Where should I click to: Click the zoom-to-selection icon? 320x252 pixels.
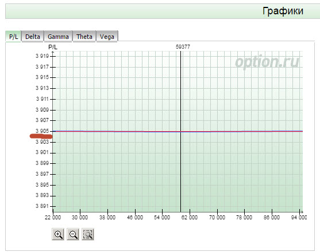(88, 234)
